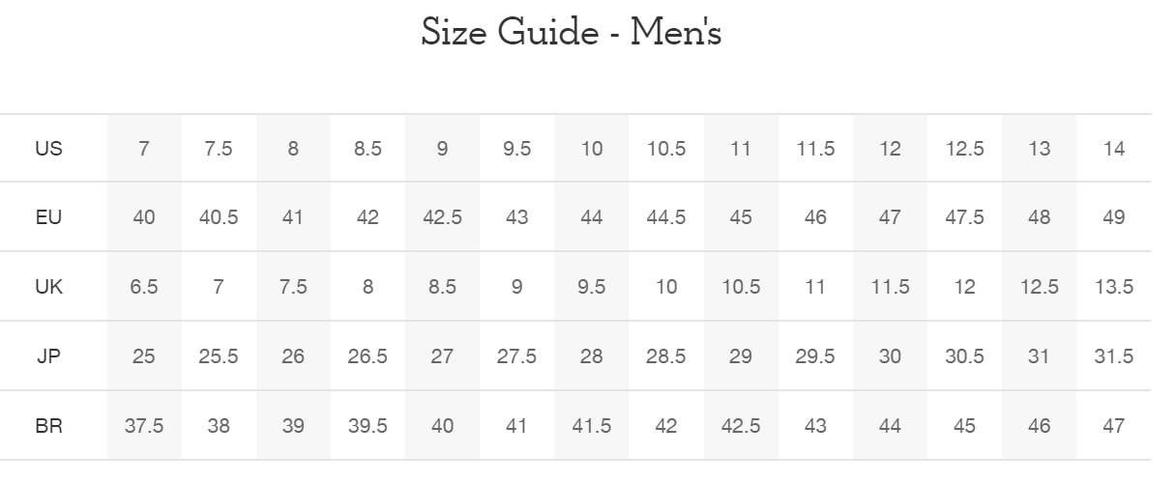Screen dimensions: 1175x483
Task: Click US size 10.5 cell
Action: click(x=666, y=149)
